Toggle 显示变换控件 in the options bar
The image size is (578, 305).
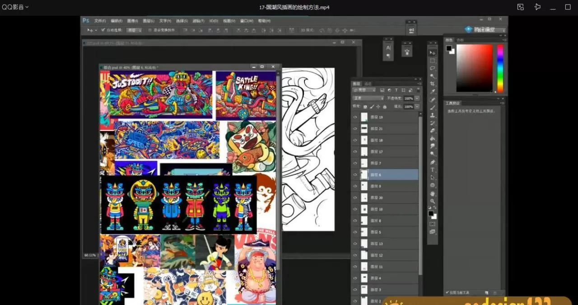pyautogui.click(x=150, y=30)
